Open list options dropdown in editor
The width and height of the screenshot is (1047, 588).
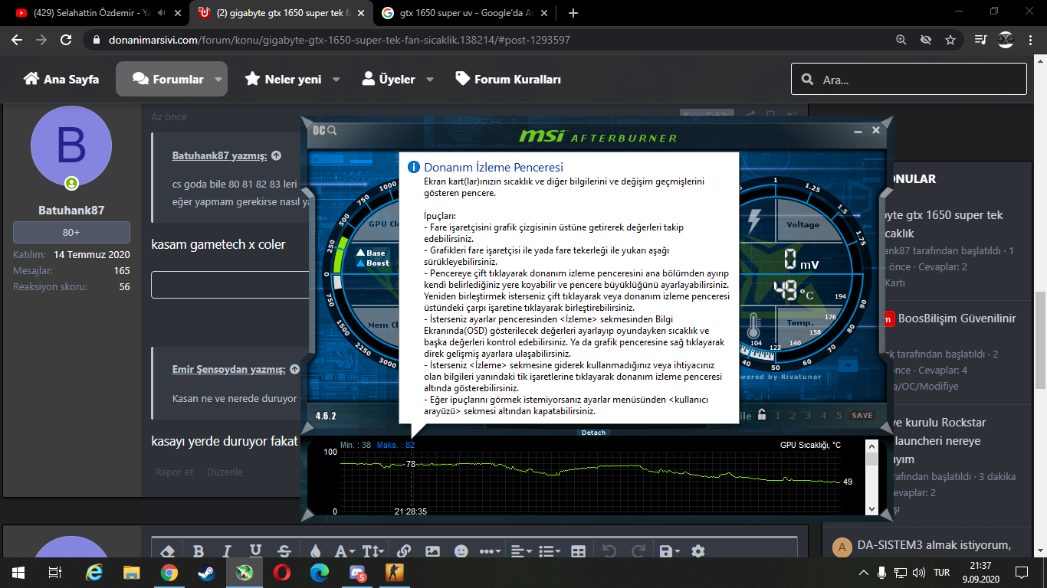[x=550, y=551]
